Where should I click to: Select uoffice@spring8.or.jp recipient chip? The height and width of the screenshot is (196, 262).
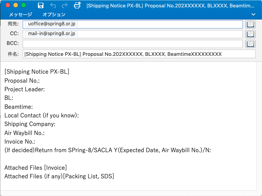[51, 24]
